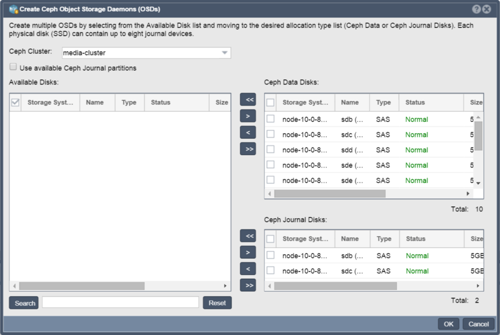Sort Ceph Data Disks by Name column
Screen dimensions: 500x335
click(x=352, y=102)
